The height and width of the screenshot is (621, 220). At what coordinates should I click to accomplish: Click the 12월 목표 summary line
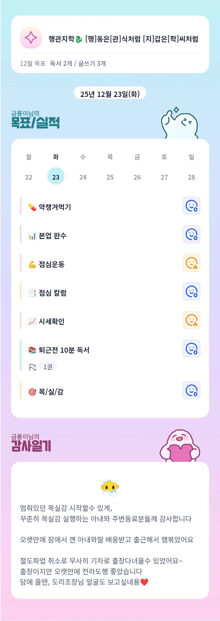[63, 64]
